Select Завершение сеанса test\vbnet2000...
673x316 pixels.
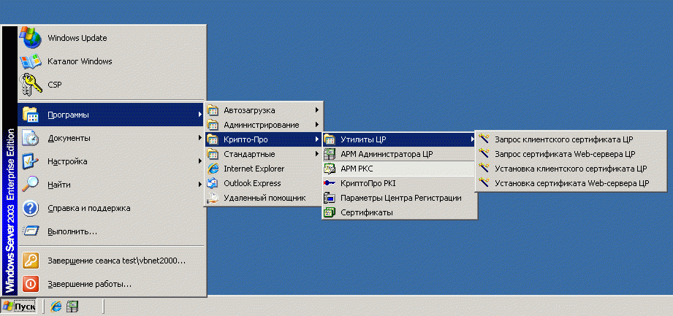pos(112,261)
